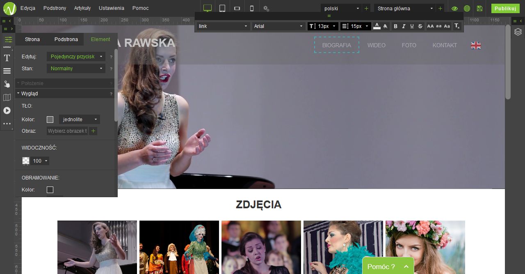Viewport: 525px width, 274px height.
Task: Click the video play tool icon
Action: click(x=7, y=111)
